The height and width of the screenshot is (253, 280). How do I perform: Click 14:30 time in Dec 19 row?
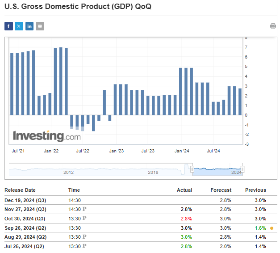(x=75, y=200)
